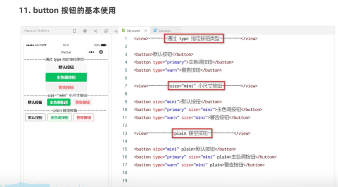Click the phone device icon in simulator toolbar
338x187 pixels.
point(74,31)
